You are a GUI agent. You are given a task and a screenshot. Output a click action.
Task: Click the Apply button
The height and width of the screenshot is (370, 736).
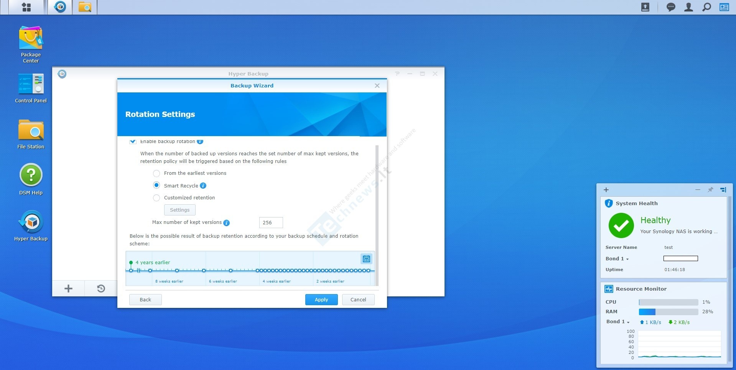(321, 299)
